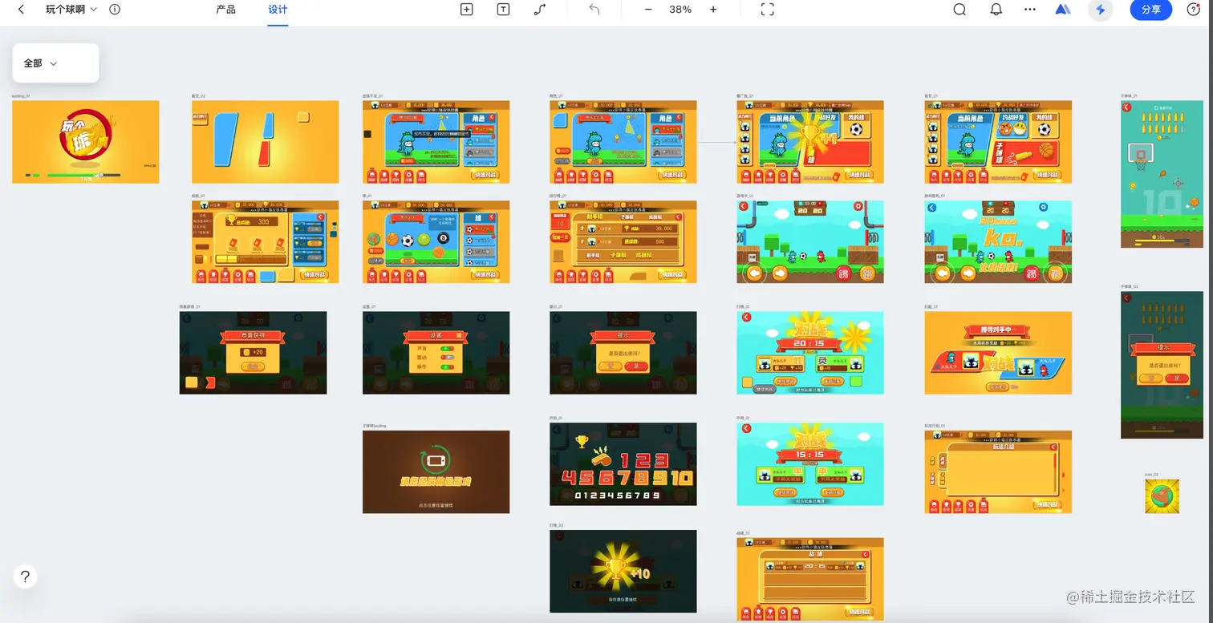Screen dimensions: 1213x623
Task: Undo the last action
Action: point(594,10)
